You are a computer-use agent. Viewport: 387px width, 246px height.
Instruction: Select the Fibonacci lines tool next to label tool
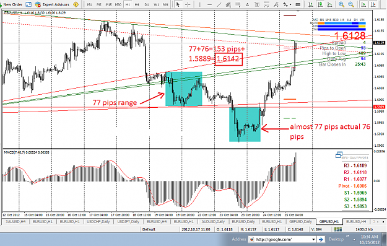click(266, 4)
